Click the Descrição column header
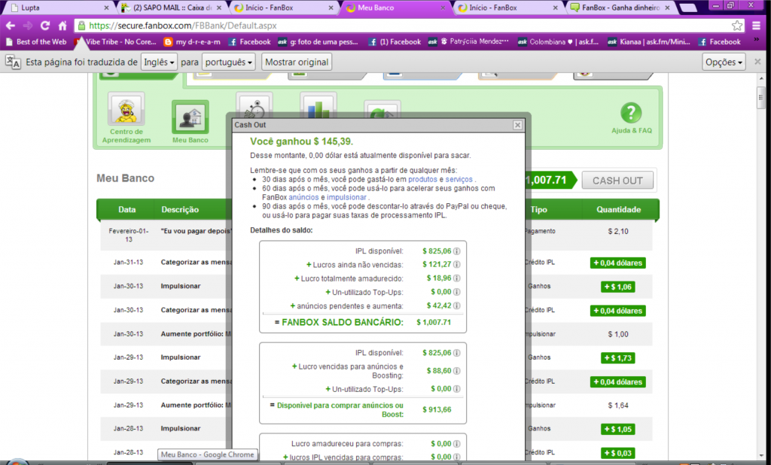Image resolution: width=771 pixels, height=465 pixels. [180, 209]
